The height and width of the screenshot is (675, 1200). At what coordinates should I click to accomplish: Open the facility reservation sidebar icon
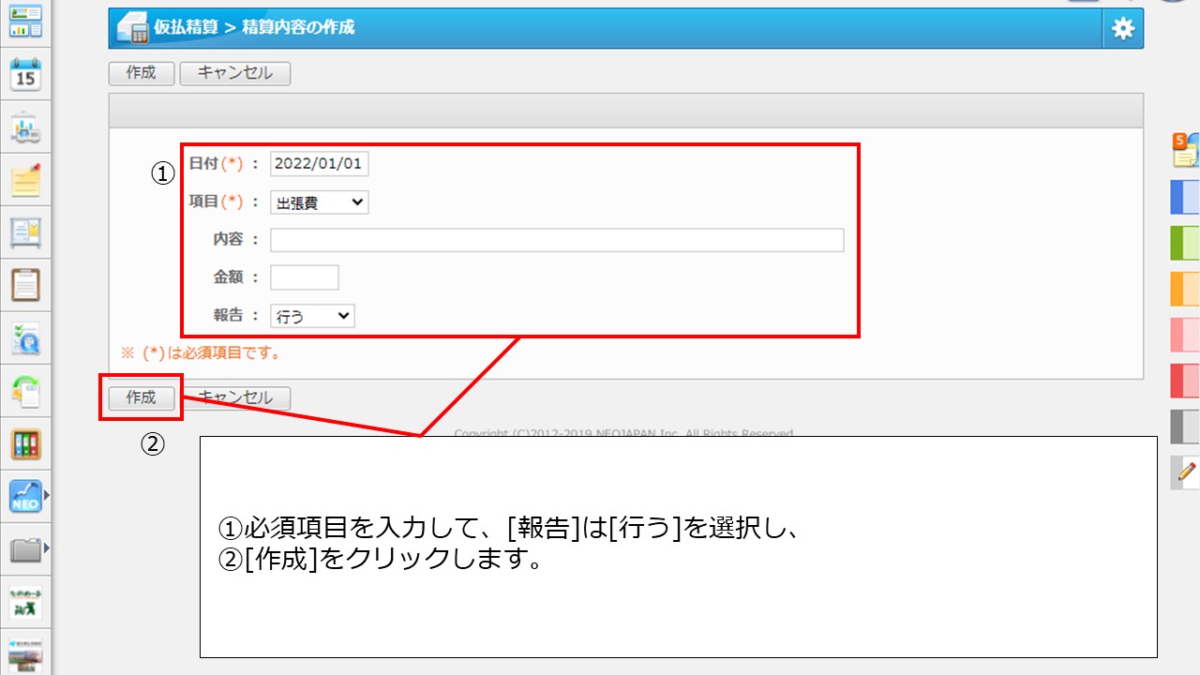coord(25,127)
